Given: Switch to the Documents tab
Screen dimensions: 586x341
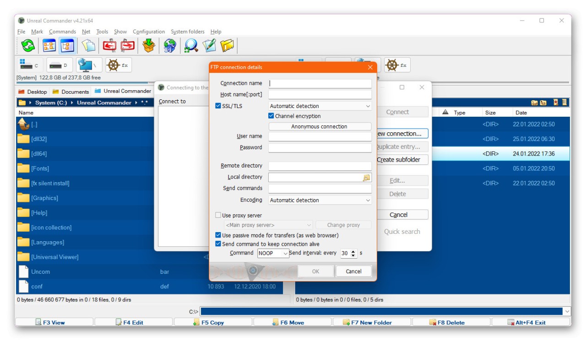Looking at the screenshot, I should [x=71, y=92].
